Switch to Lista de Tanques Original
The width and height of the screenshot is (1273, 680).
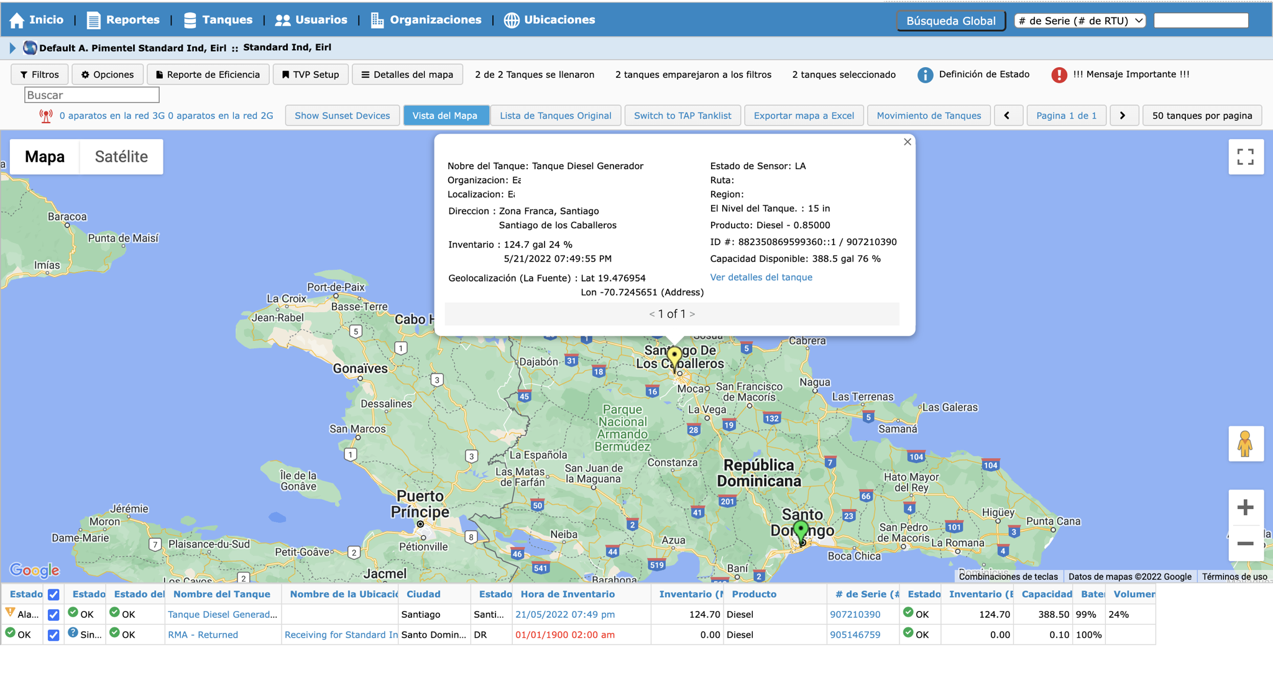pos(556,116)
